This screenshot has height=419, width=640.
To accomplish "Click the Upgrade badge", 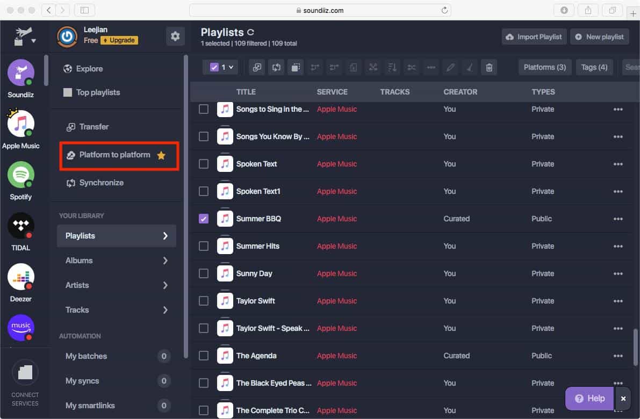I will click(x=120, y=40).
